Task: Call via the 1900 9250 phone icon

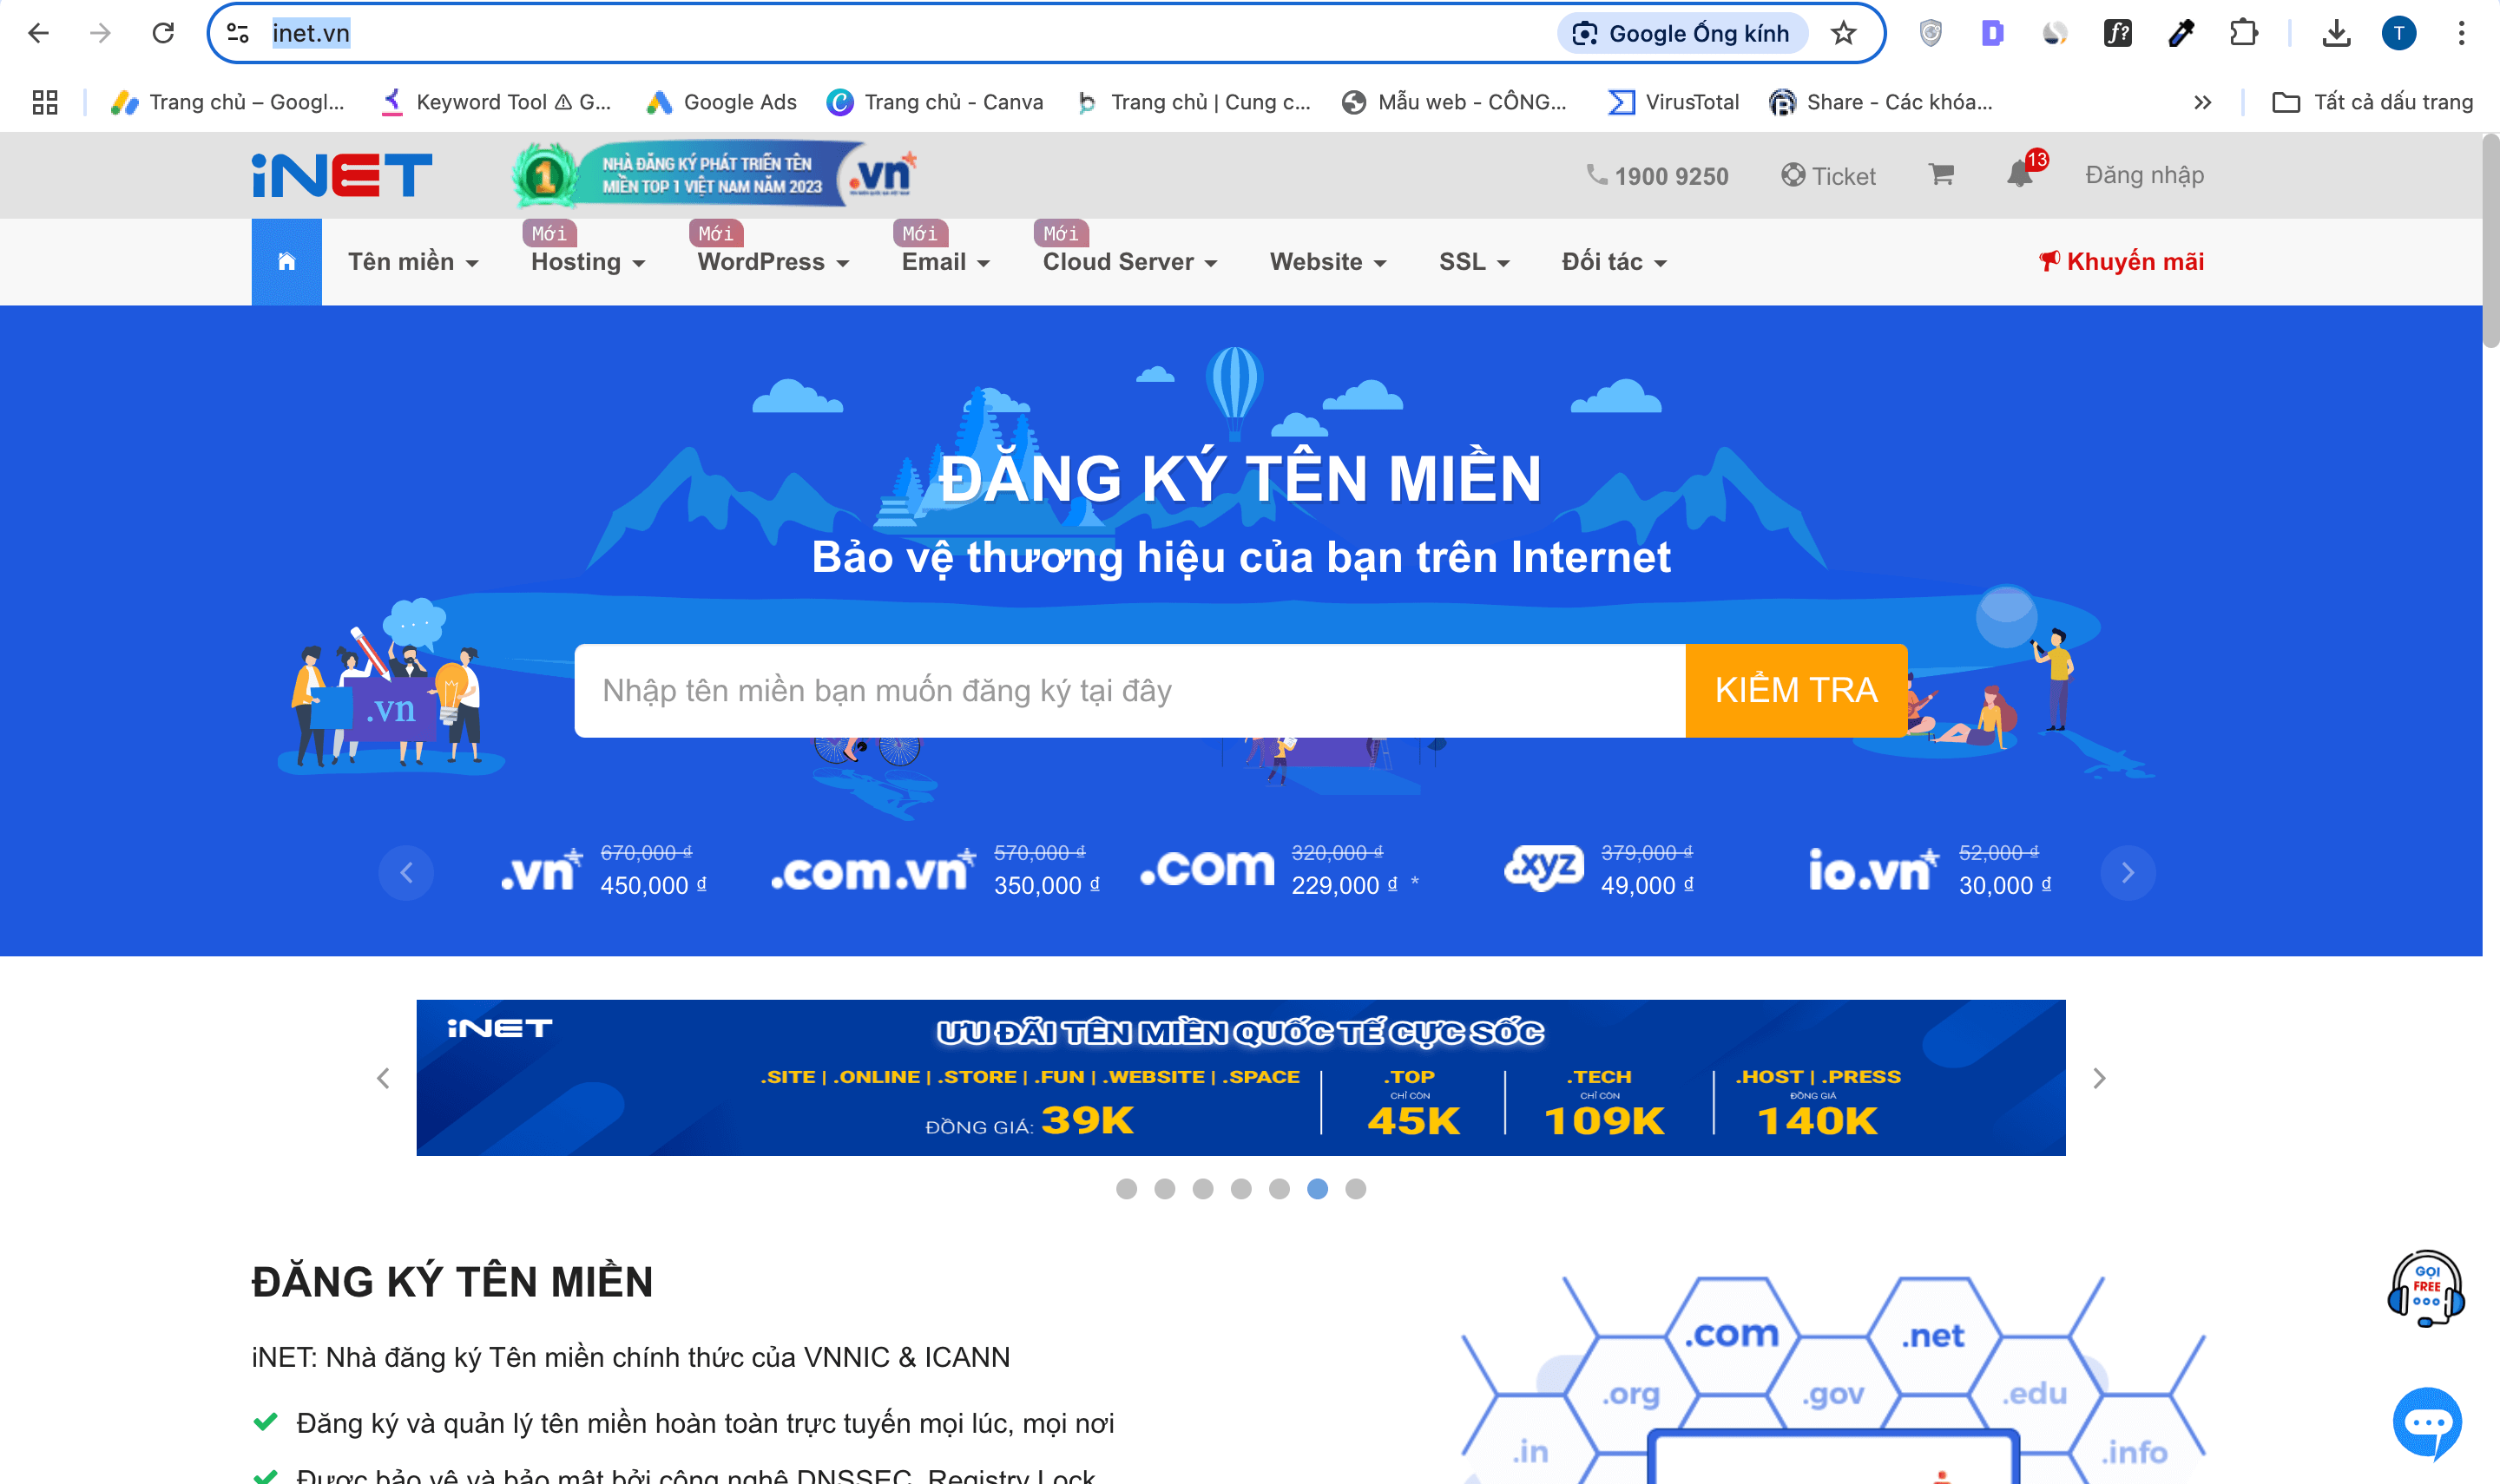Action: (x=1597, y=175)
